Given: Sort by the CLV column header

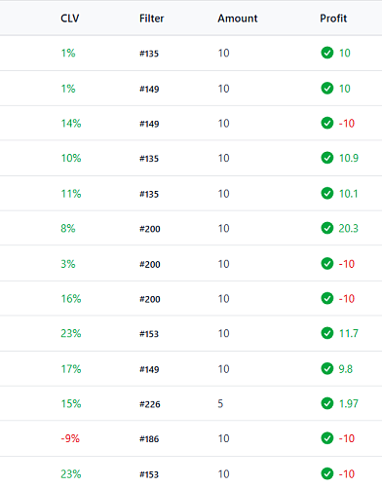Looking at the screenshot, I should [x=70, y=19].
